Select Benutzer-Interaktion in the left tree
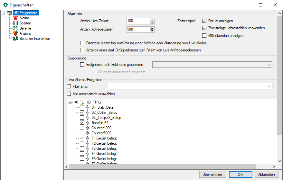 34,39
